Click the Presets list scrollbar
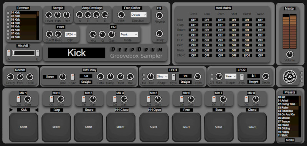 pos(300,116)
